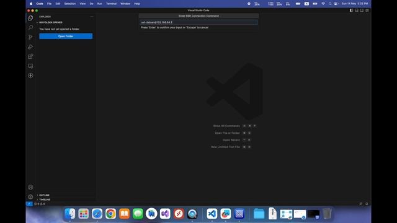Open the Apple menu
The width and height of the screenshot is (397, 223).
(x=31, y=4)
